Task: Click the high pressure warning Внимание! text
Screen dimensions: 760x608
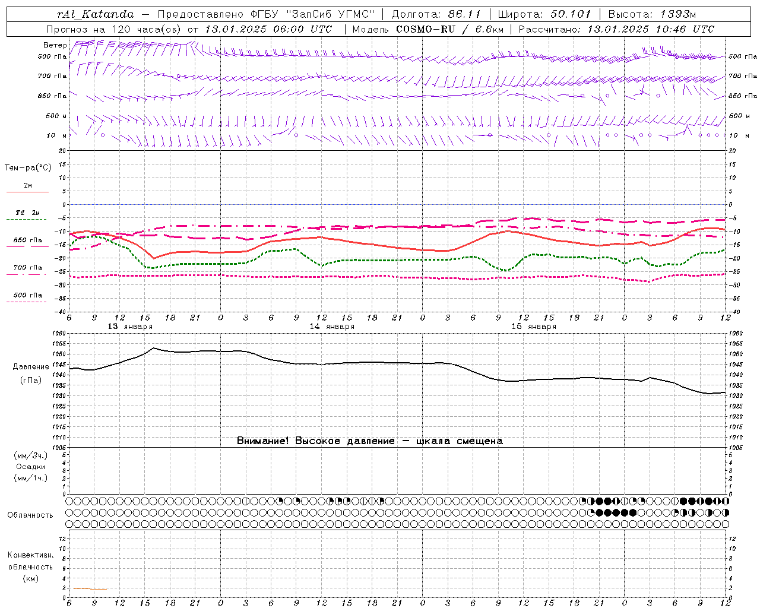Action: 370,441
